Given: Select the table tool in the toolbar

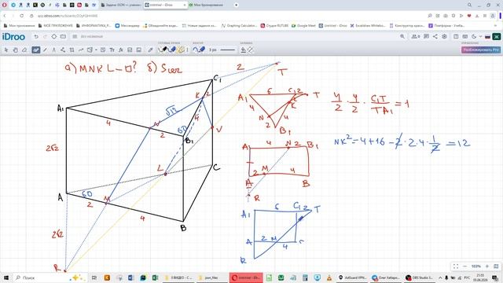Looking at the screenshot, I should click(x=72, y=50).
